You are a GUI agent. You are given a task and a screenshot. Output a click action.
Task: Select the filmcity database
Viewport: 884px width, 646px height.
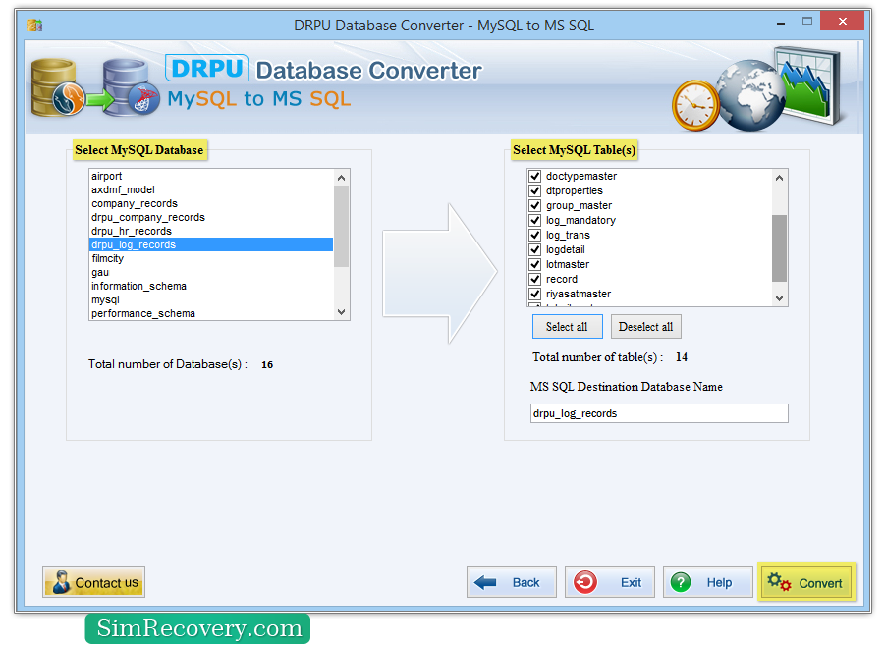click(x=211, y=258)
